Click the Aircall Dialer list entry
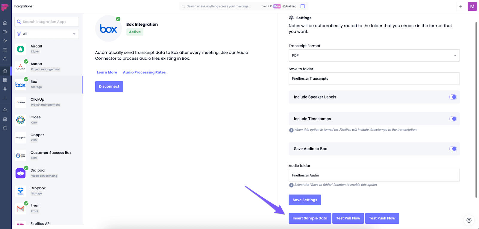Image resolution: width=479 pixels, height=229 pixels. coord(47,49)
